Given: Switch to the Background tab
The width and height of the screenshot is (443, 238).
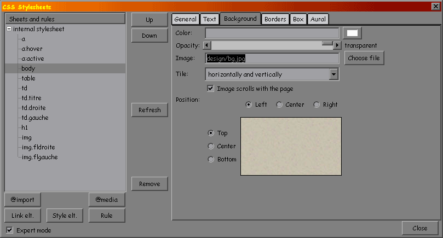Looking at the screenshot, I should (240, 19).
